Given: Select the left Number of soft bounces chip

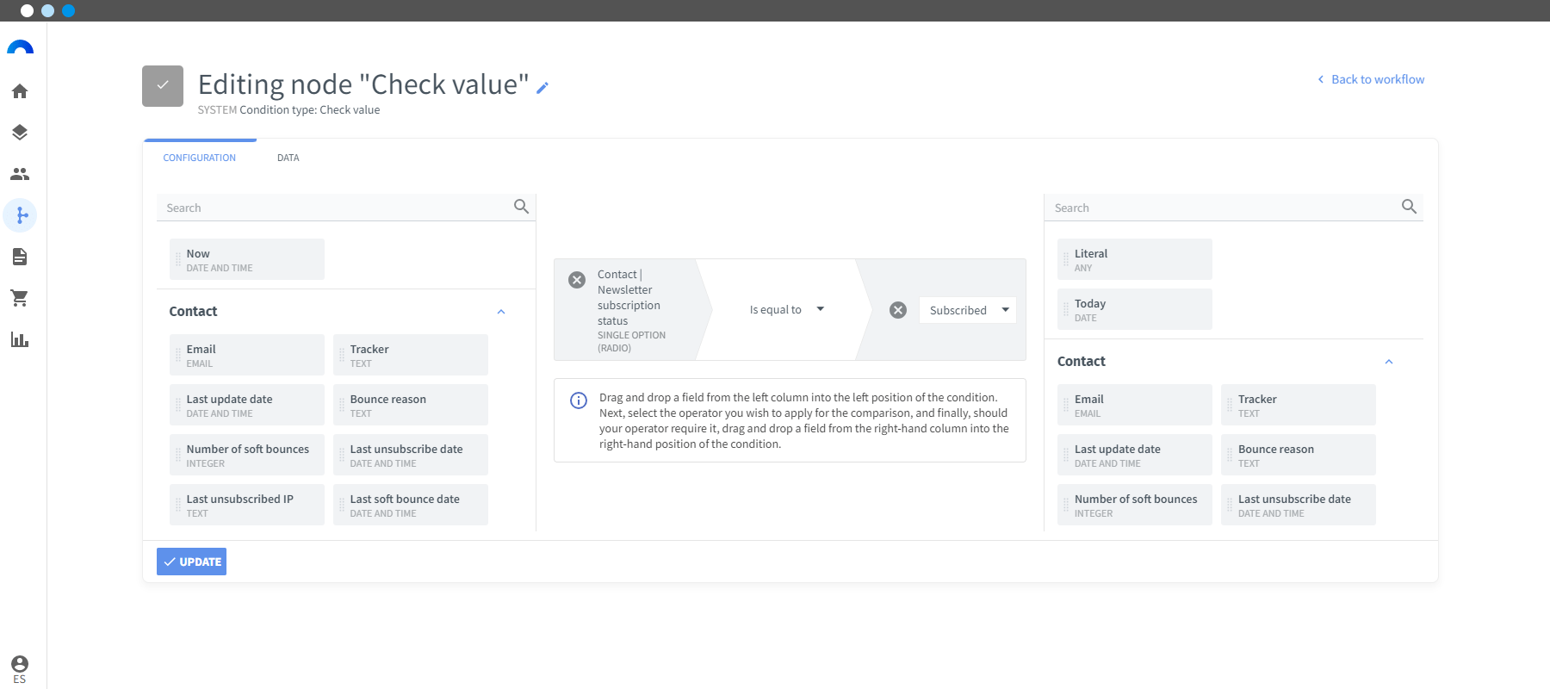Looking at the screenshot, I should [x=247, y=455].
